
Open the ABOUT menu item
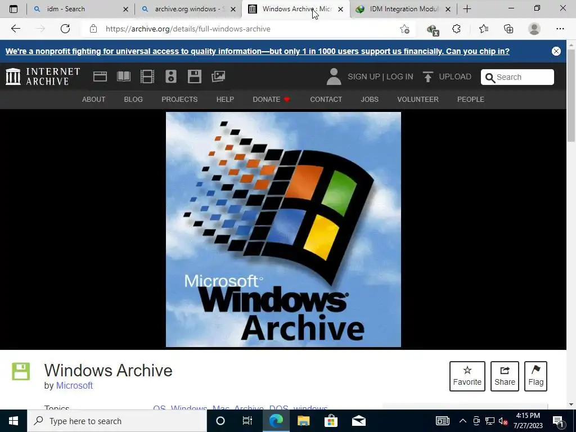(x=94, y=100)
